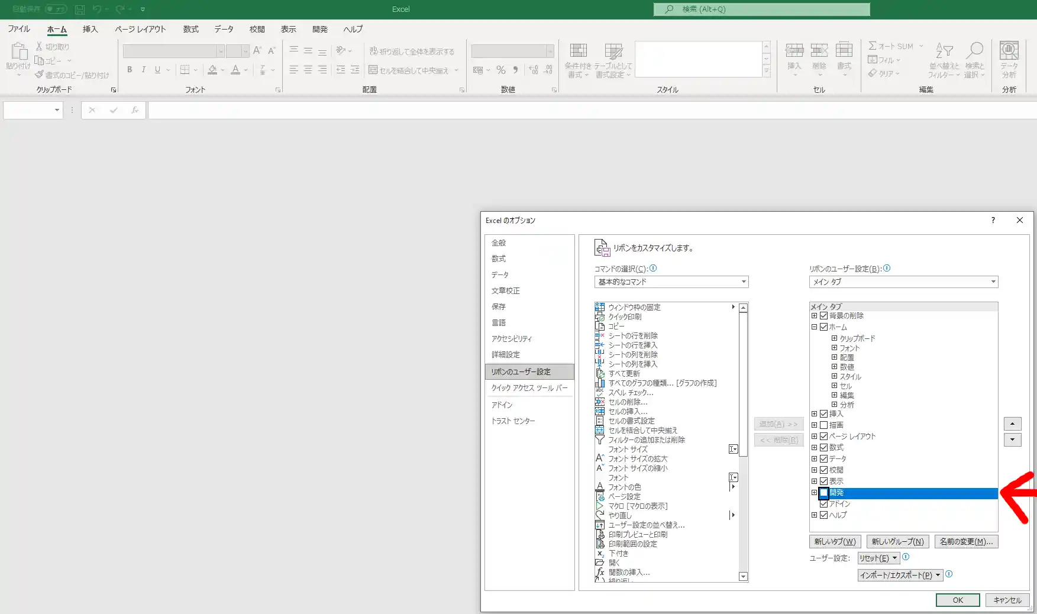Click the Insert cells (挿入) icon

794,50
